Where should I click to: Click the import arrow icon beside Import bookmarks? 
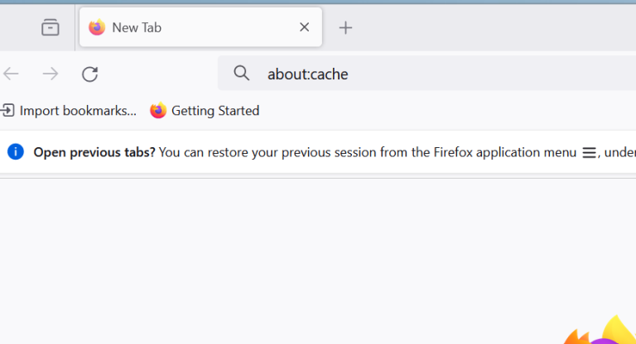click(7, 110)
